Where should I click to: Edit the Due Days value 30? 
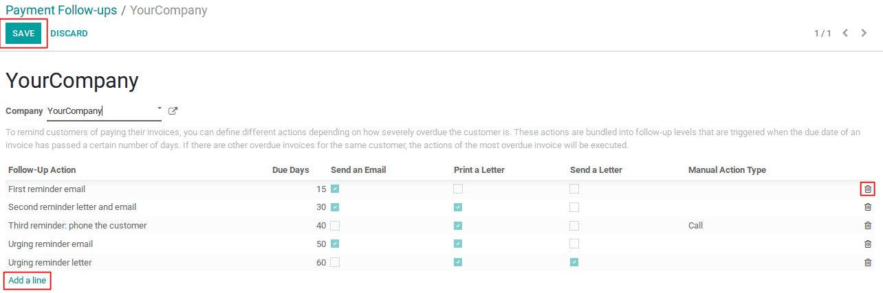[320, 207]
